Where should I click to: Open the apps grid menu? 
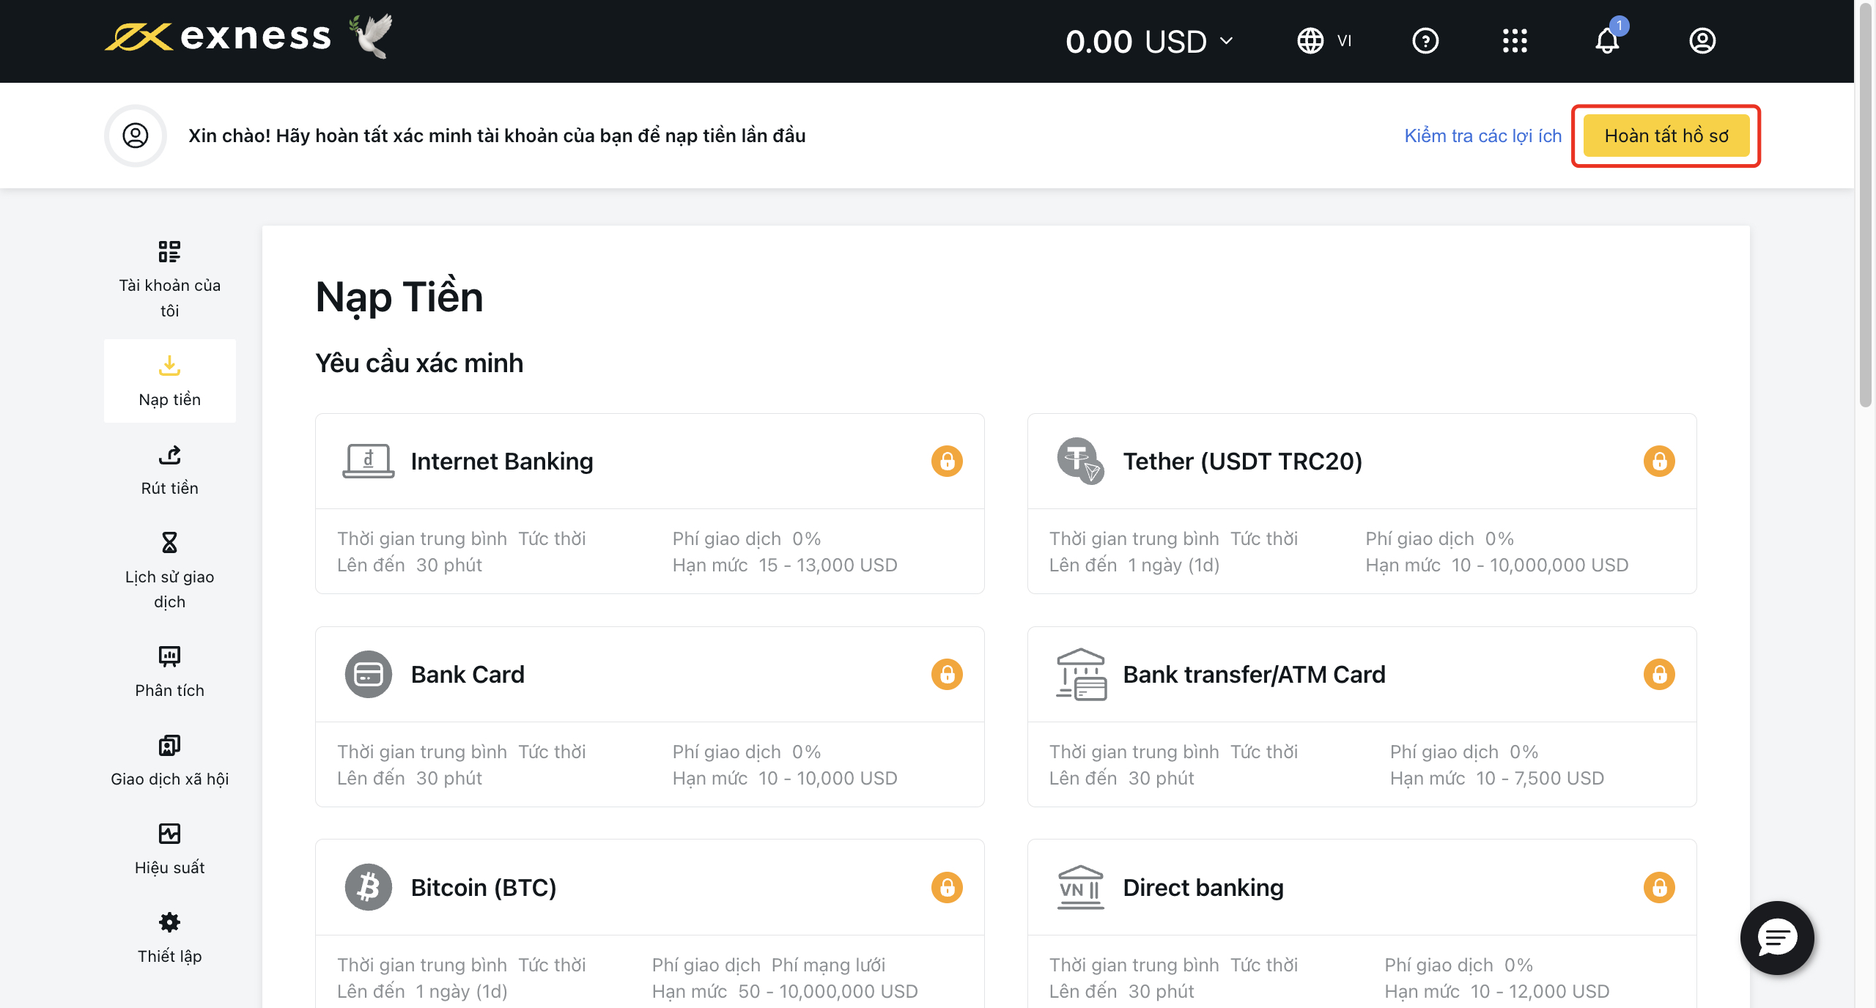(x=1515, y=40)
